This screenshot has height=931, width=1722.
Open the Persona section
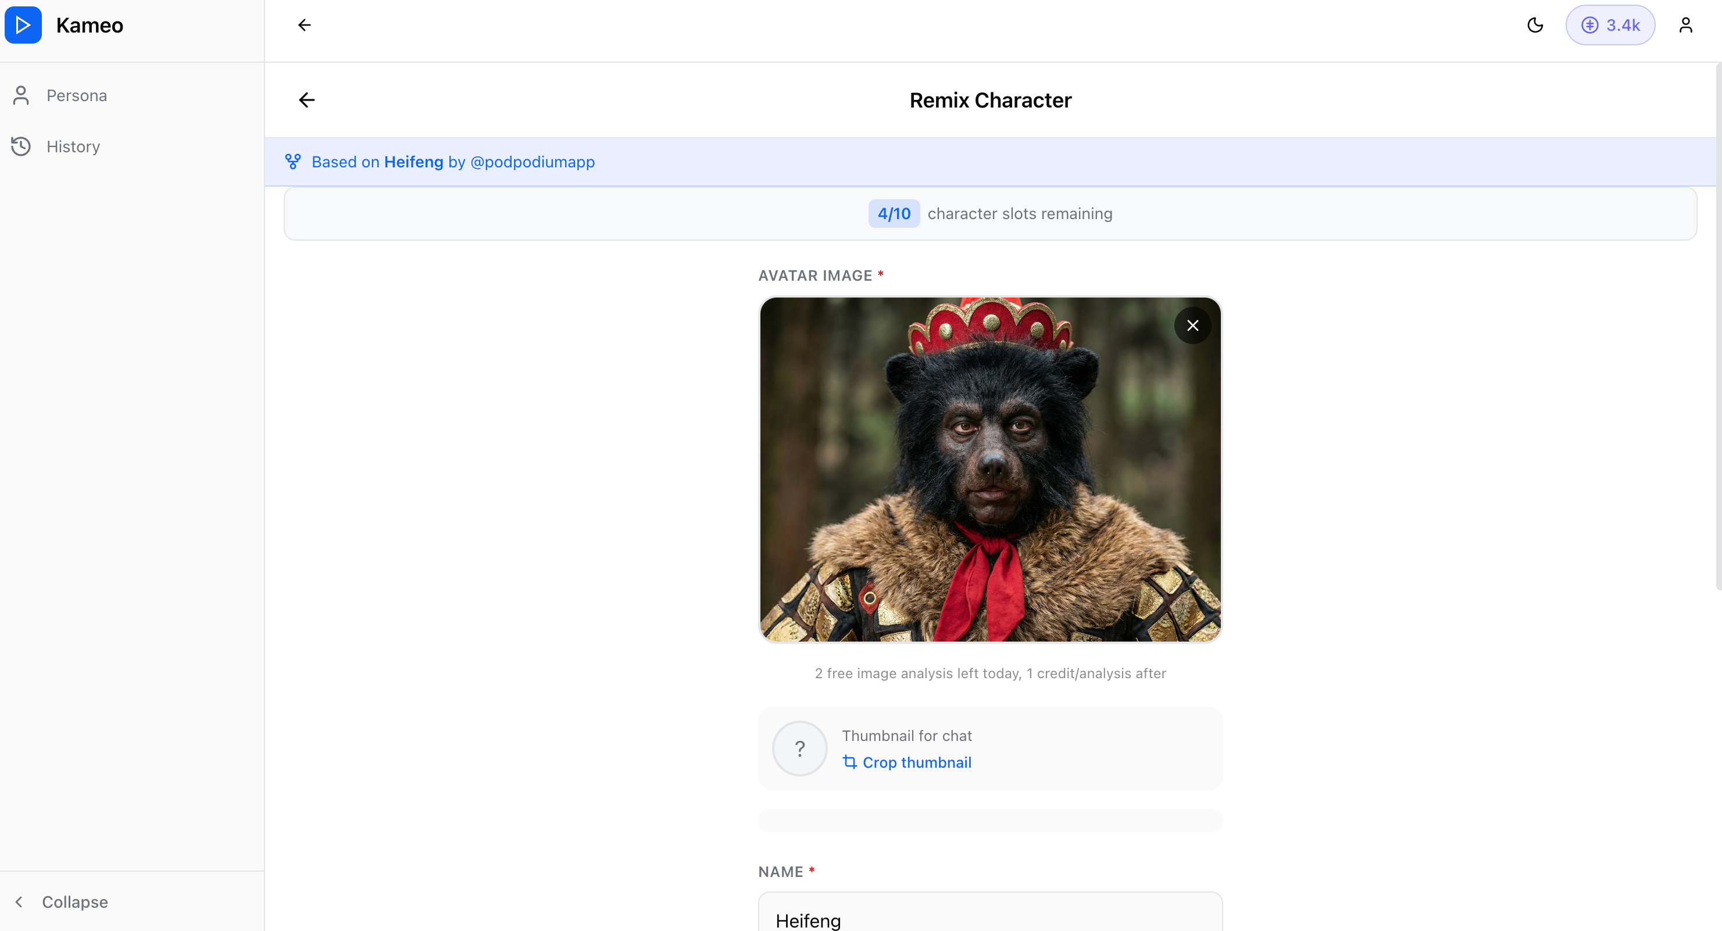point(76,95)
